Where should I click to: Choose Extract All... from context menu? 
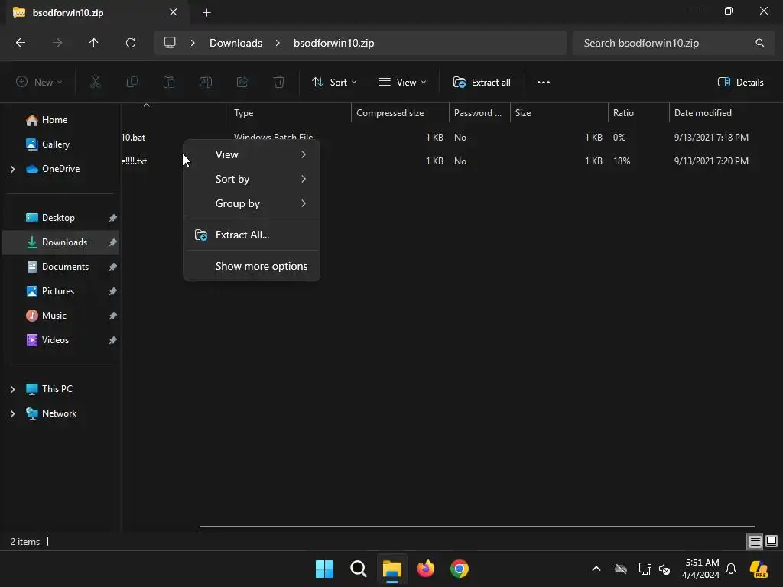[x=252, y=235]
